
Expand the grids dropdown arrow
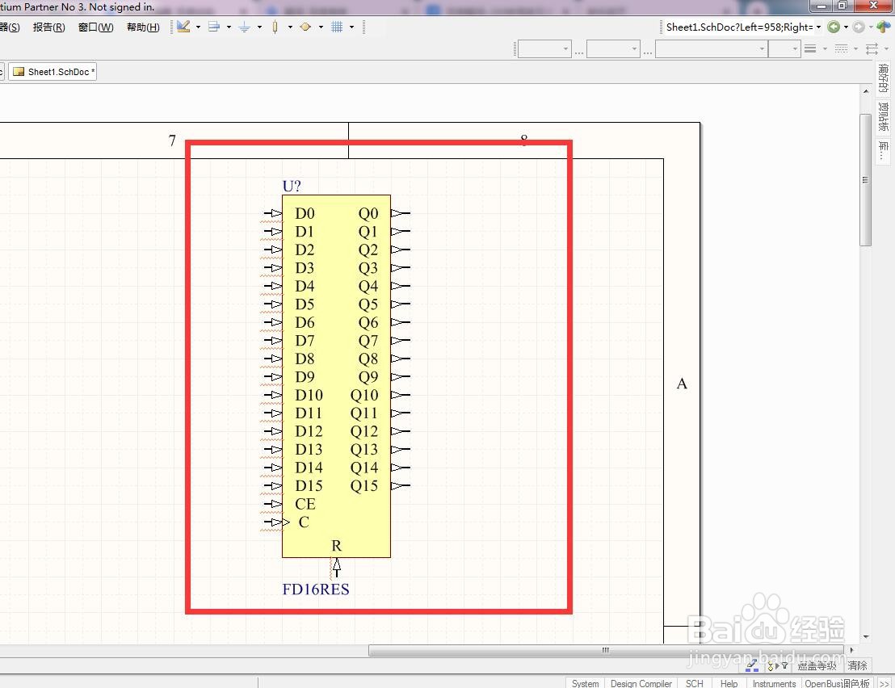point(351,27)
